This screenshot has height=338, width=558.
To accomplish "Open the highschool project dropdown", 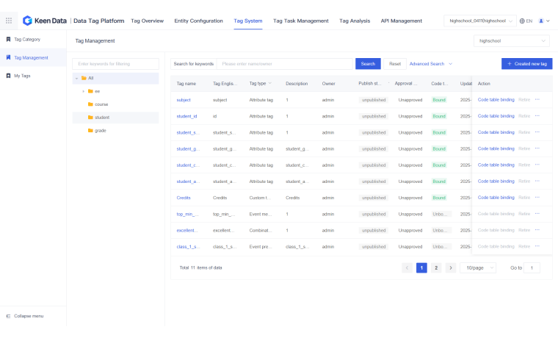I will (x=512, y=41).
